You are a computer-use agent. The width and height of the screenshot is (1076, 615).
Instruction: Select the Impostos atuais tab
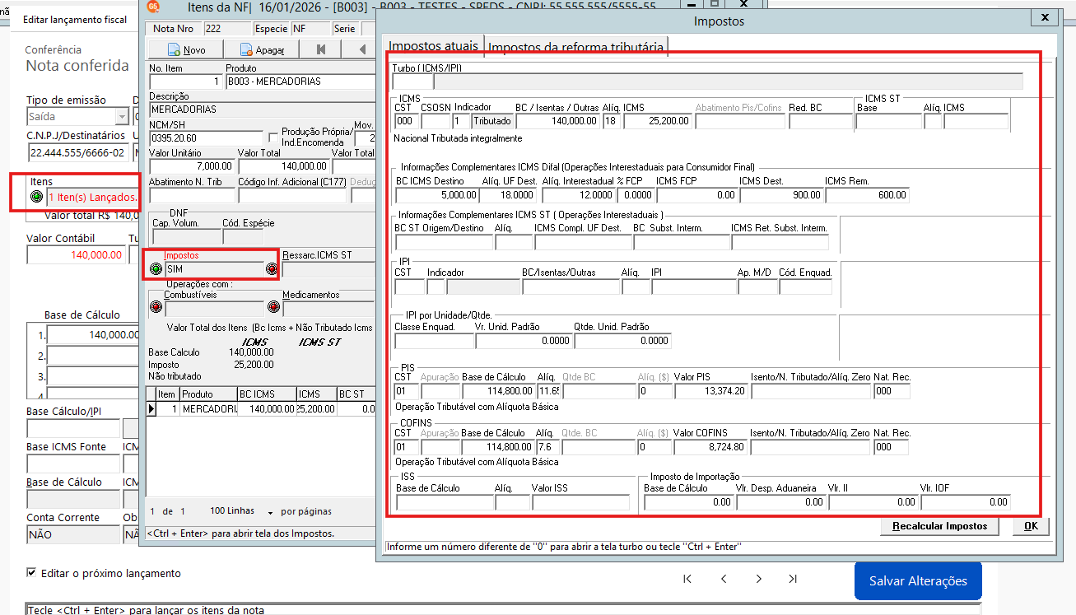(x=432, y=45)
